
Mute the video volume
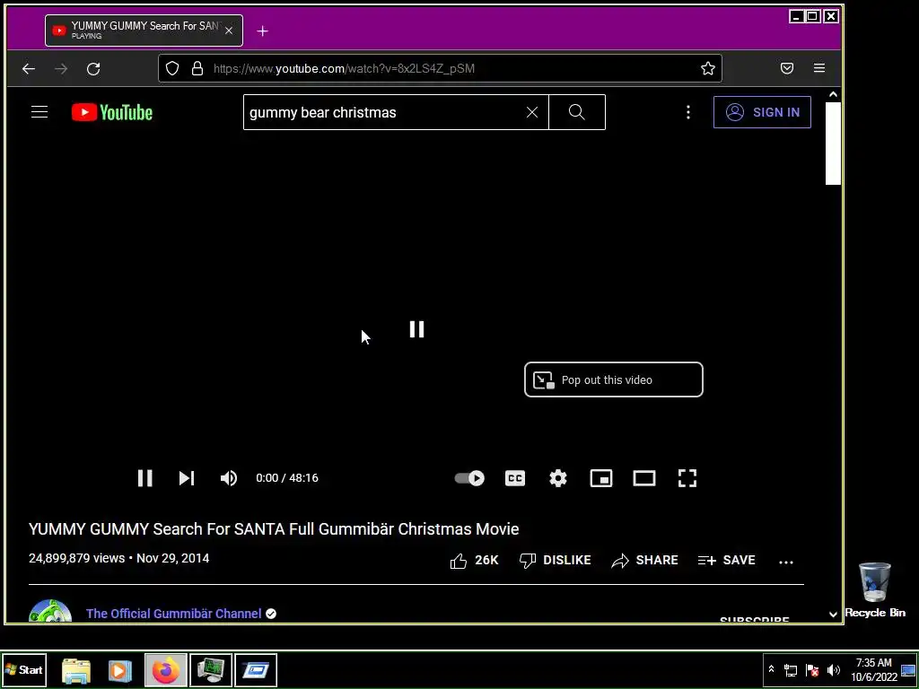229,478
